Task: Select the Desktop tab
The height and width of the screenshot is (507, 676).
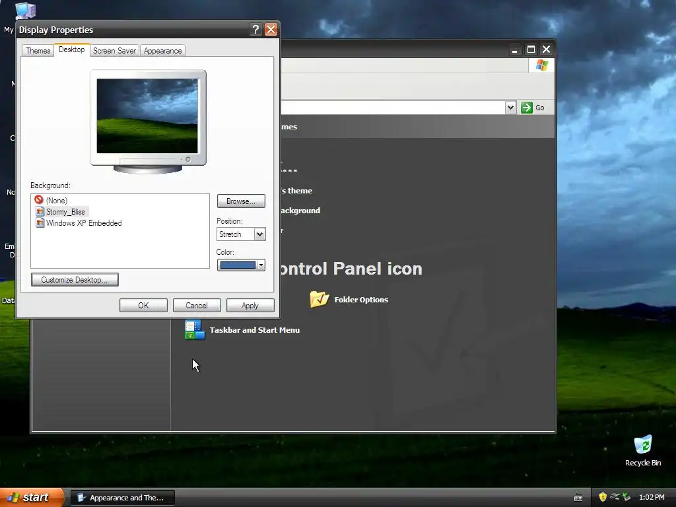Action: [x=71, y=50]
